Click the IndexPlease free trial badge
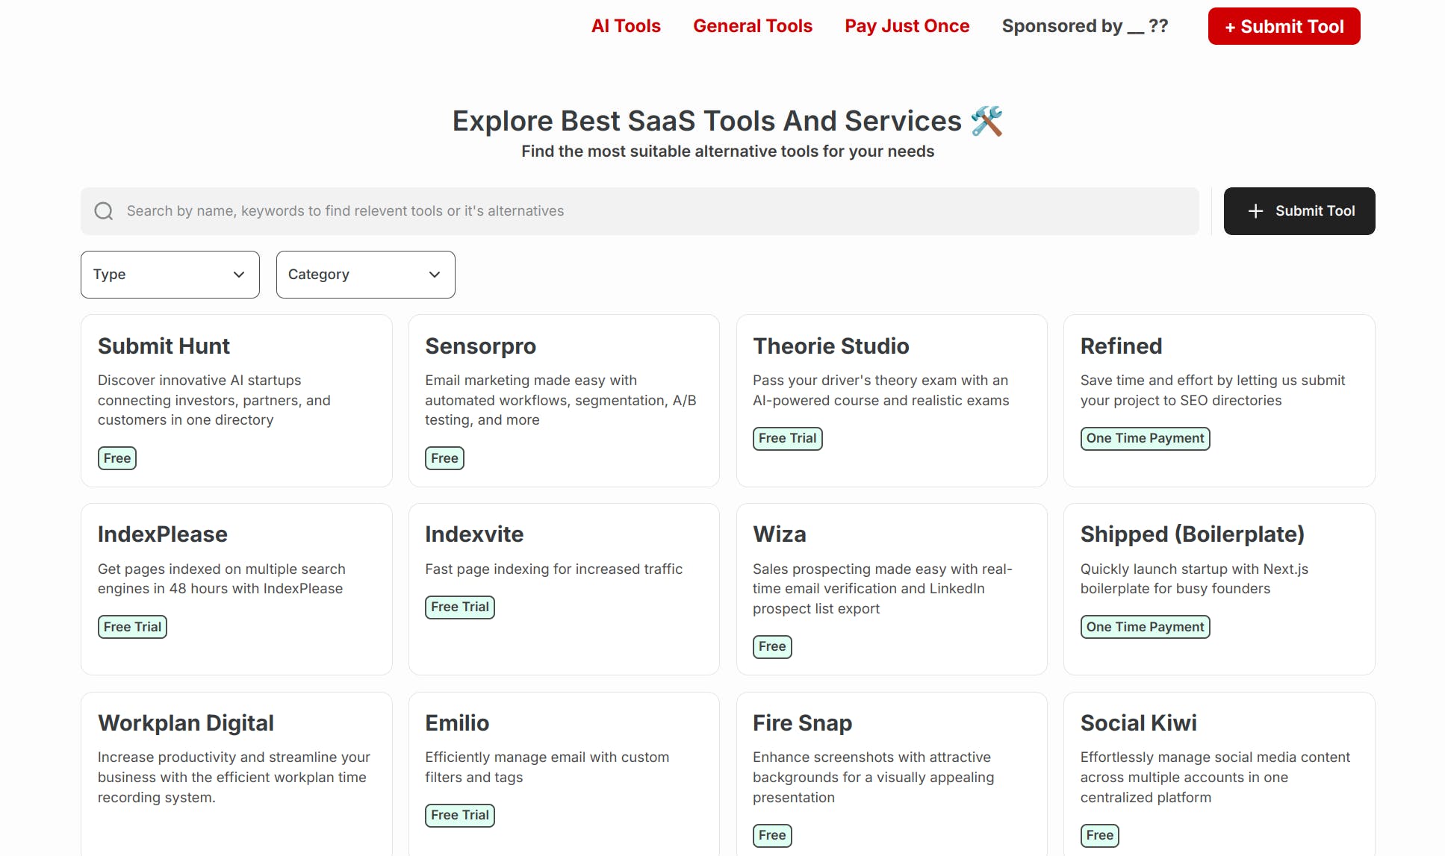 (x=131, y=627)
